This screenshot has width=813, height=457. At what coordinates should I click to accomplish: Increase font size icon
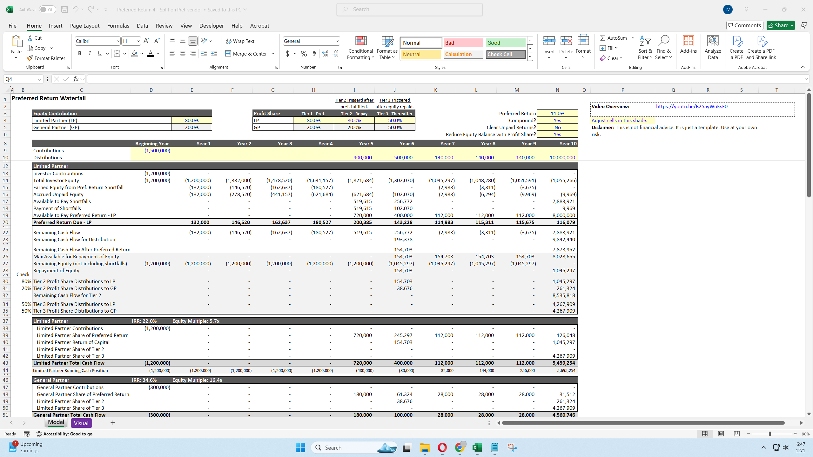coord(146,41)
